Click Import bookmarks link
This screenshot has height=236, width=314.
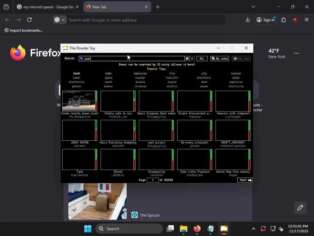[x=23, y=30]
